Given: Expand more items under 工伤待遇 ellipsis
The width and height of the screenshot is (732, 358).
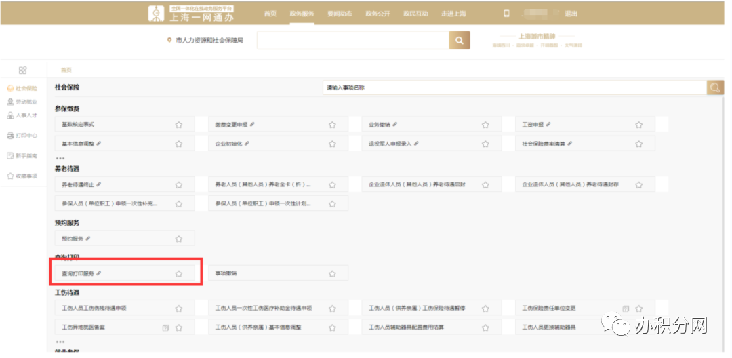Looking at the screenshot, I should (x=60, y=342).
